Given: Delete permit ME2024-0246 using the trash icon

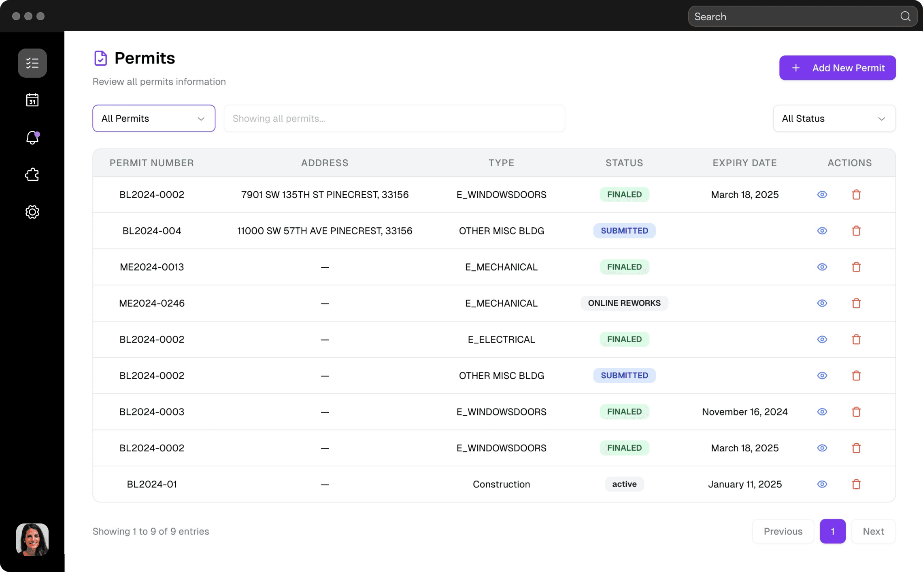Looking at the screenshot, I should 856,303.
